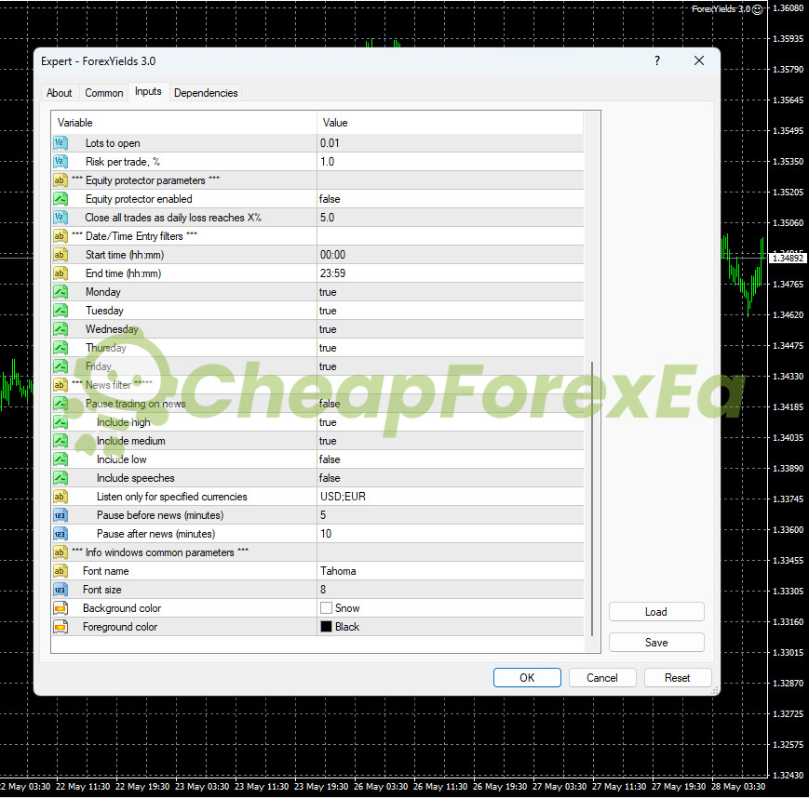
Task: Click the Background color row icon
Action: (61, 608)
